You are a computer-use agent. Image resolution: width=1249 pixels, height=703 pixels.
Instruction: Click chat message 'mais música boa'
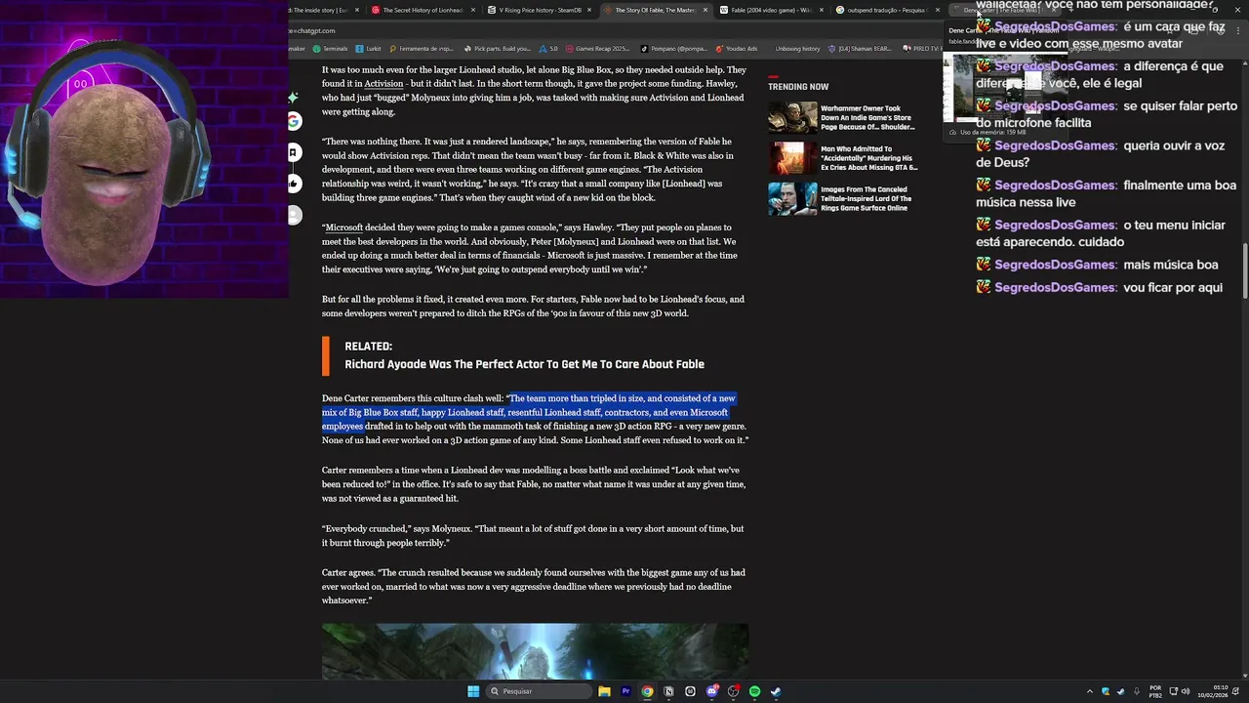click(1098, 265)
